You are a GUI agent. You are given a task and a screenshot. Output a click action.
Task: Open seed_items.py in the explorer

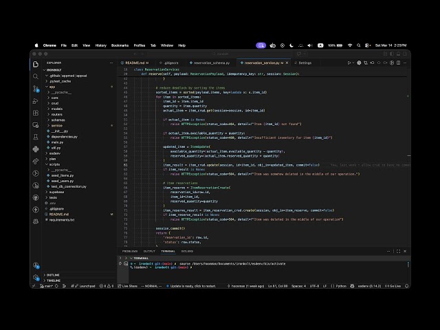[x=63, y=175]
